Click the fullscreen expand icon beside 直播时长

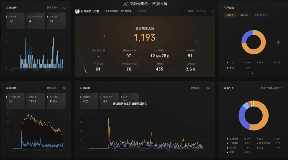click(213, 11)
